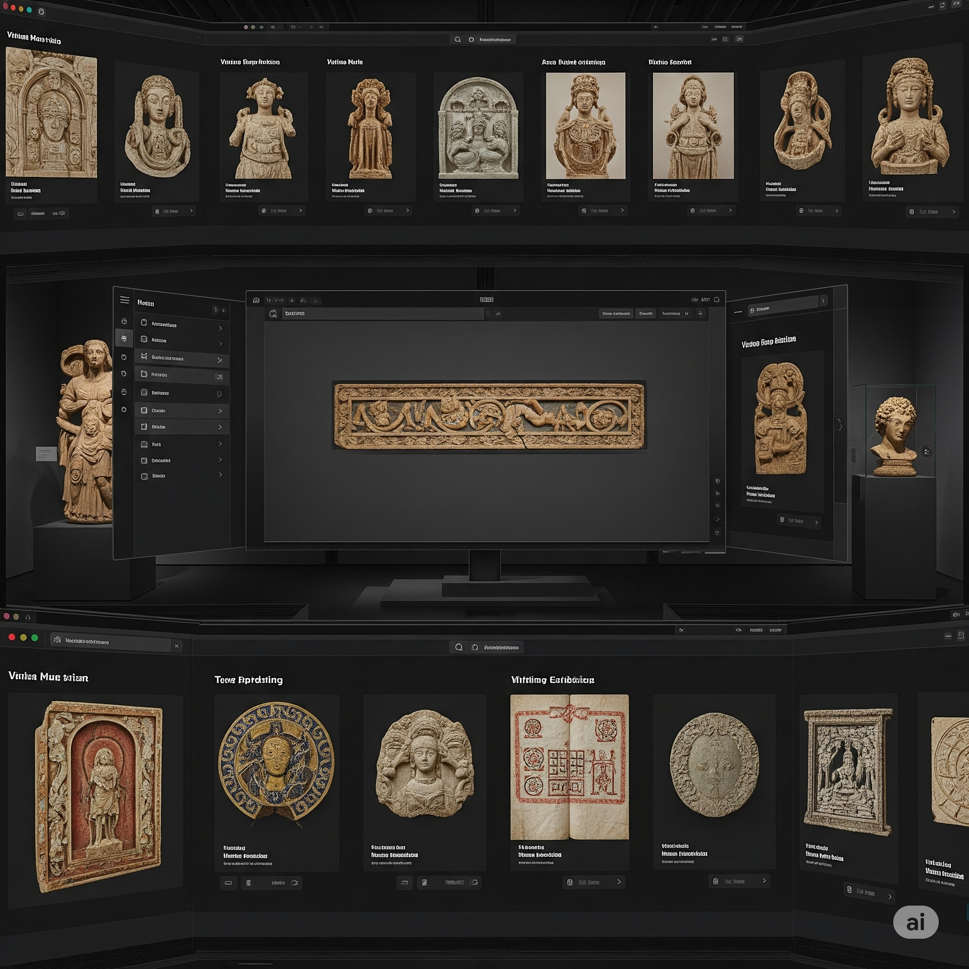Select the Bartioloa'douus row in the Hoton list
The height and width of the screenshot is (969, 969).
182,359
